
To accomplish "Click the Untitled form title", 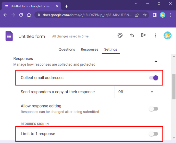I will [32, 37].
